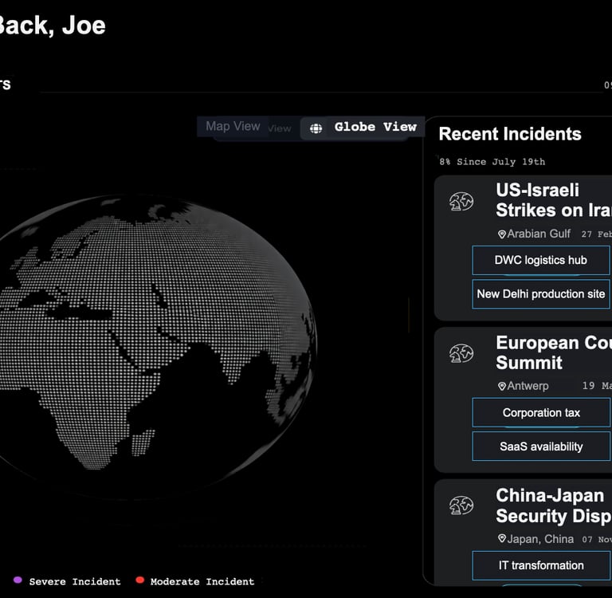The image size is (612, 598).
Task: Click the Moderate Incident legend label
Action: coord(202,581)
